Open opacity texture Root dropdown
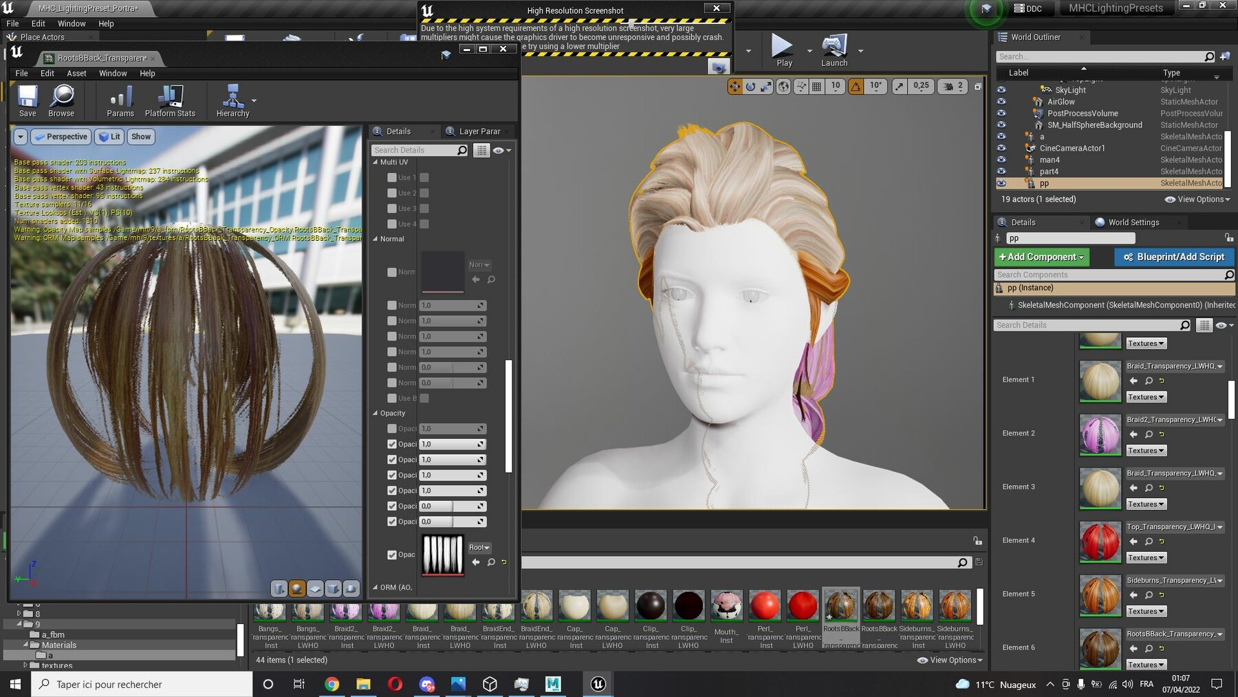1238x697 pixels. [479, 548]
